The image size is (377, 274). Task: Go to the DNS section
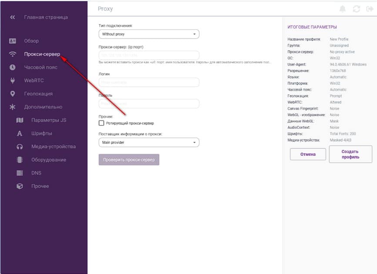click(x=37, y=173)
